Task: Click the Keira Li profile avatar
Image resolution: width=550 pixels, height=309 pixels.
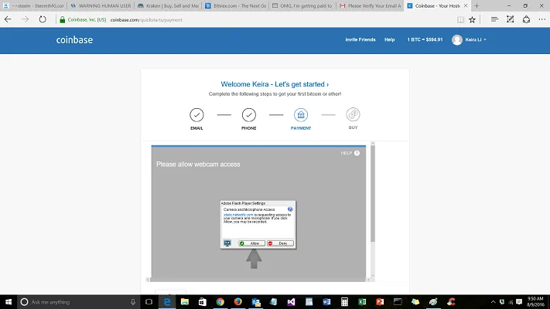Action: click(457, 40)
